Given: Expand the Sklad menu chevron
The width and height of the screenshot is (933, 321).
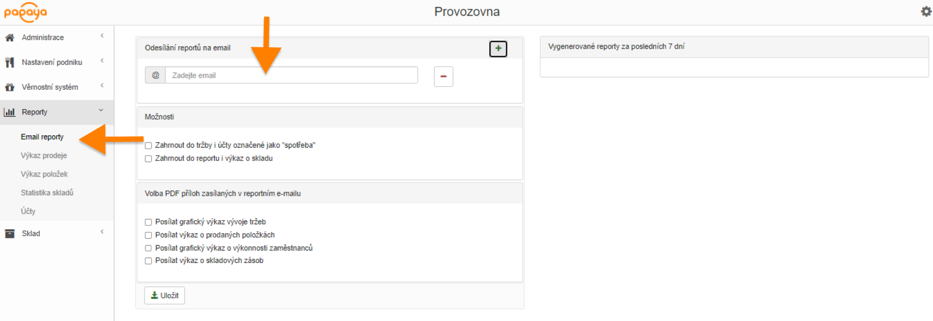Looking at the screenshot, I should (x=102, y=232).
